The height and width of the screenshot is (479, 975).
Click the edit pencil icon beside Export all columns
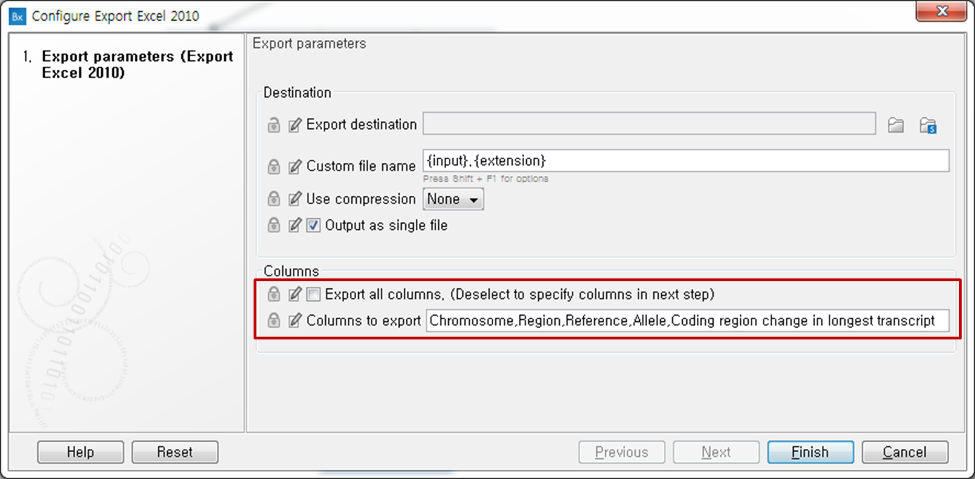295,294
